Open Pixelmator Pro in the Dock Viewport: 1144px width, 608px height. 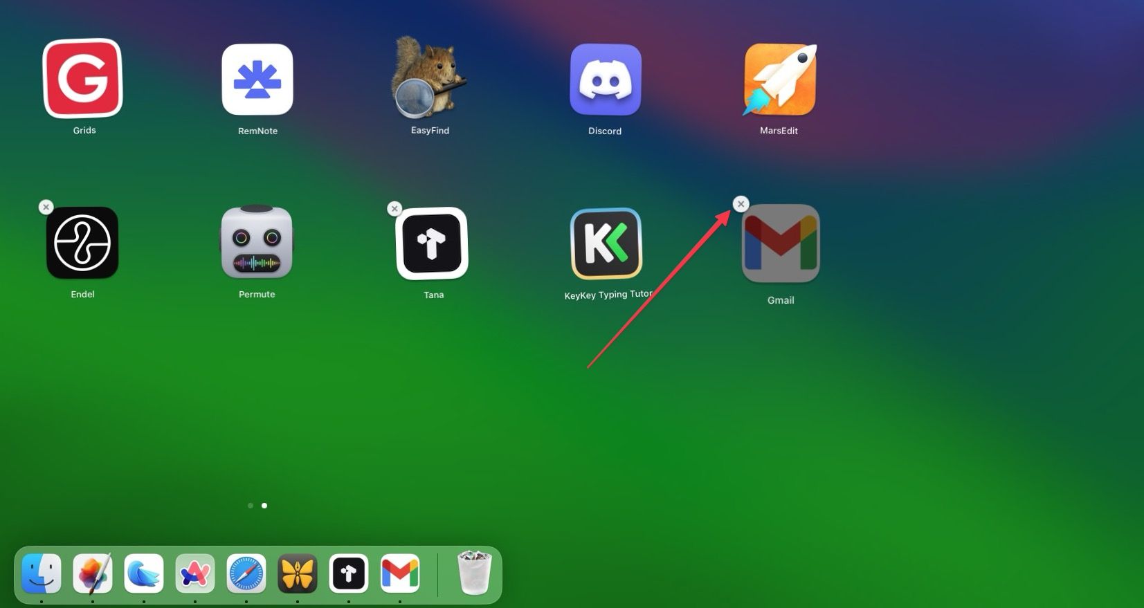93,573
